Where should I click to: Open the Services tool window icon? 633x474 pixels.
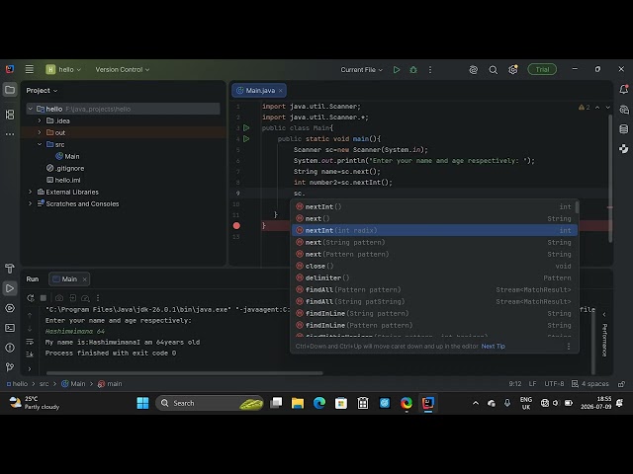tap(10, 308)
